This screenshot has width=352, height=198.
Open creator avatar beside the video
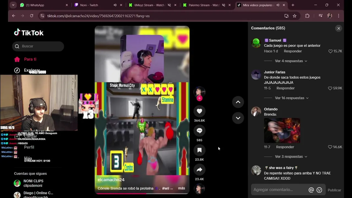[x=199, y=92]
